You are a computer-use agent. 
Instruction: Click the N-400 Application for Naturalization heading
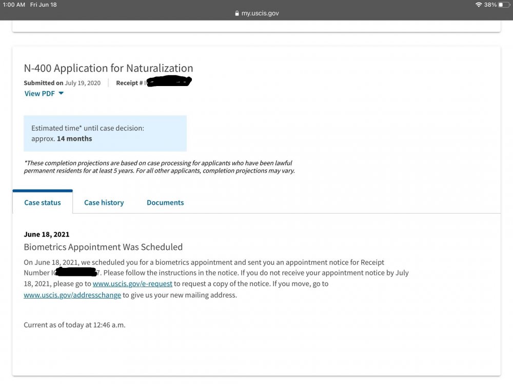pyautogui.click(x=108, y=68)
